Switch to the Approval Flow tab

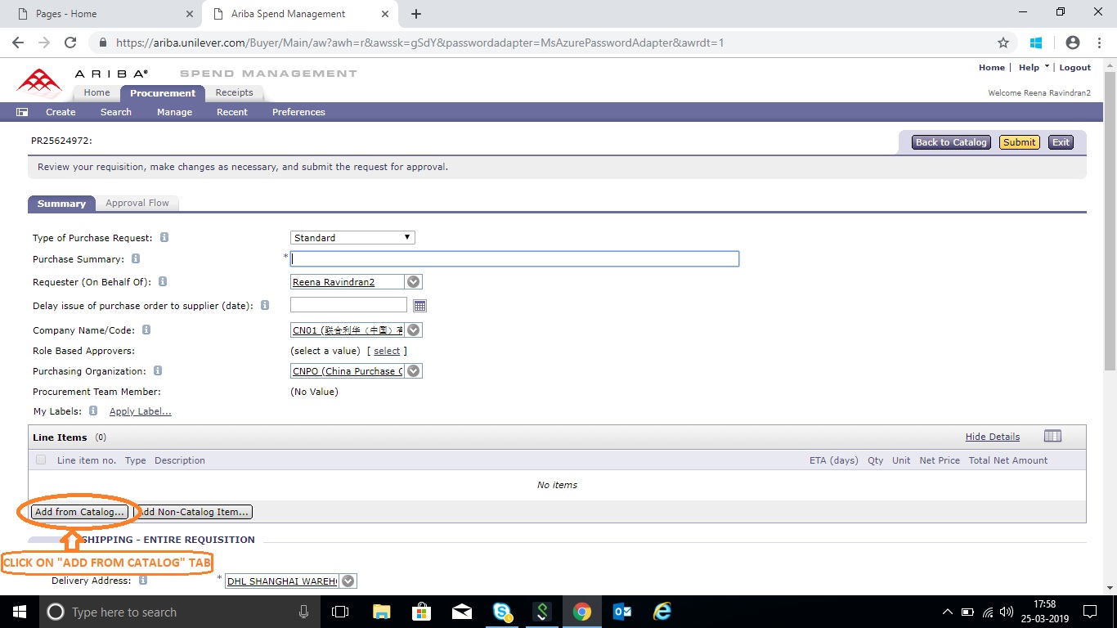point(137,203)
